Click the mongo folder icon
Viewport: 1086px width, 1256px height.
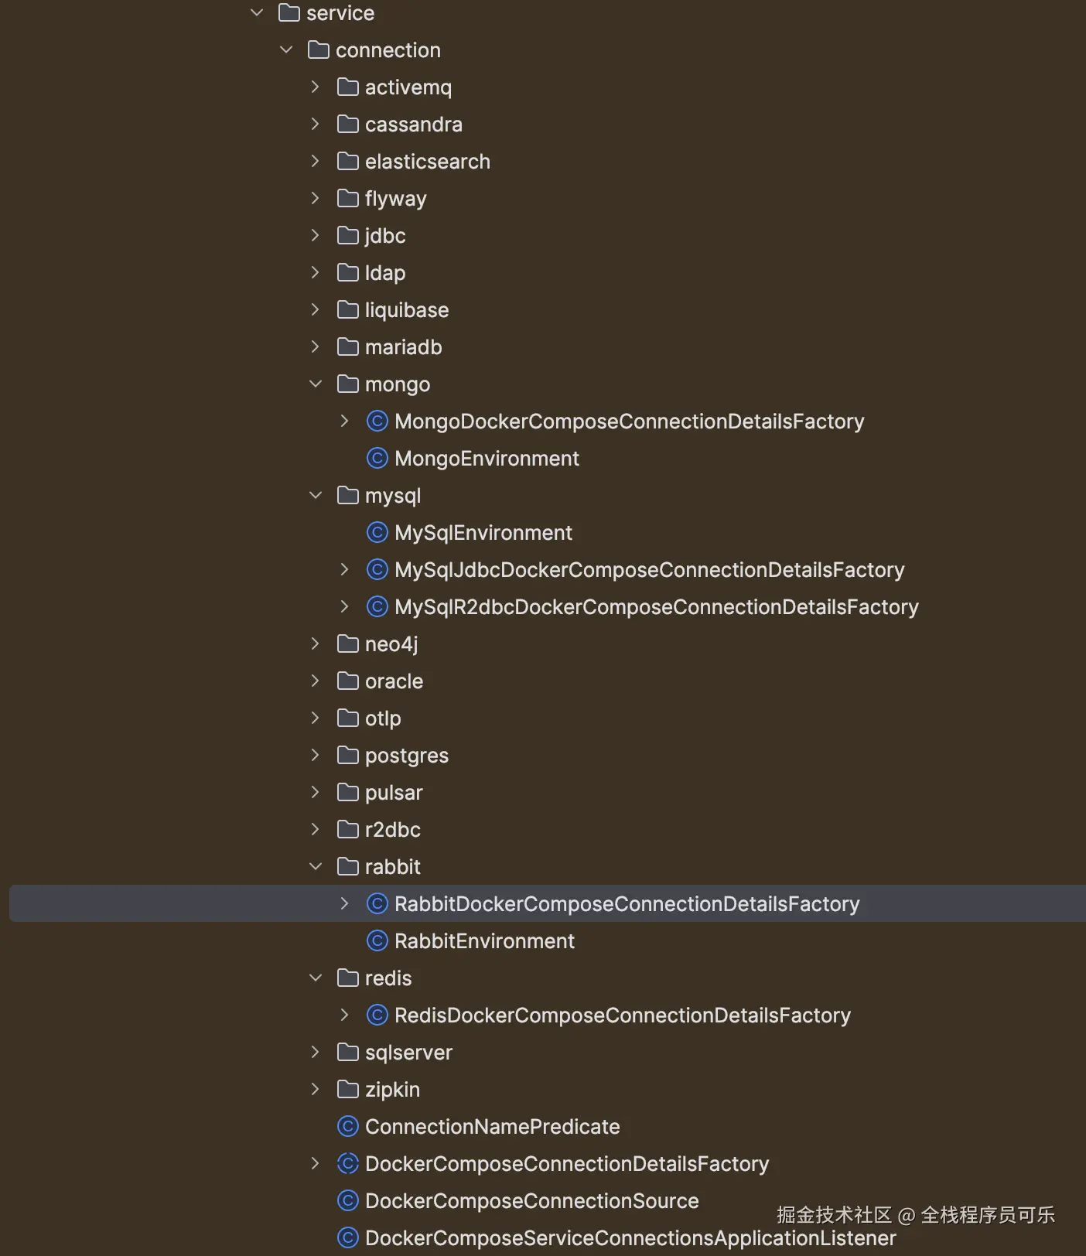348,384
